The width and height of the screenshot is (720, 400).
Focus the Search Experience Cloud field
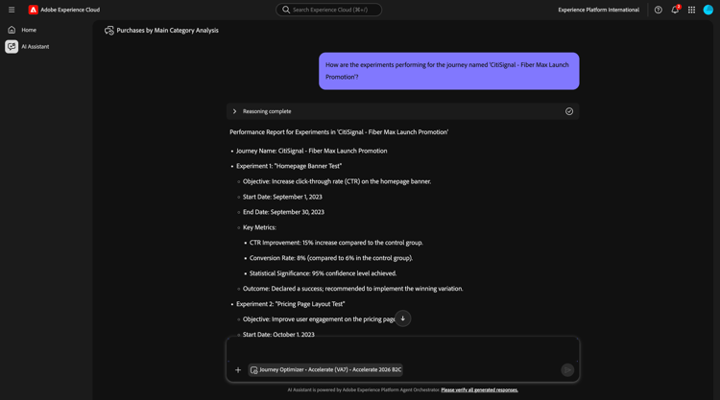coord(328,10)
